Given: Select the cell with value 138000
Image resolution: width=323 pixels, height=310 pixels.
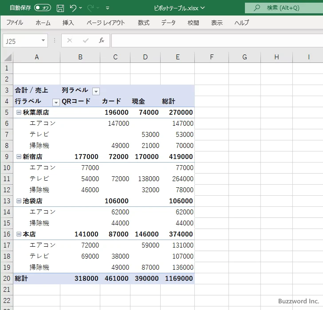Looking at the screenshot, I should point(145,179).
